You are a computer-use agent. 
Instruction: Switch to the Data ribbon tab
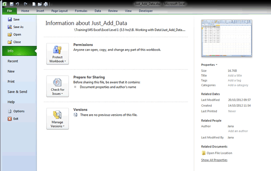tap(98, 11)
